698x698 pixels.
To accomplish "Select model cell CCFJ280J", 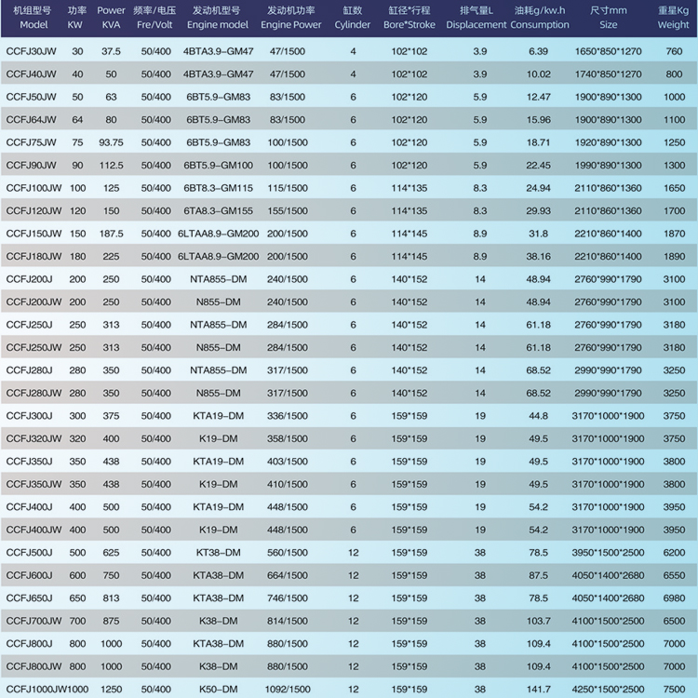I will [30, 370].
